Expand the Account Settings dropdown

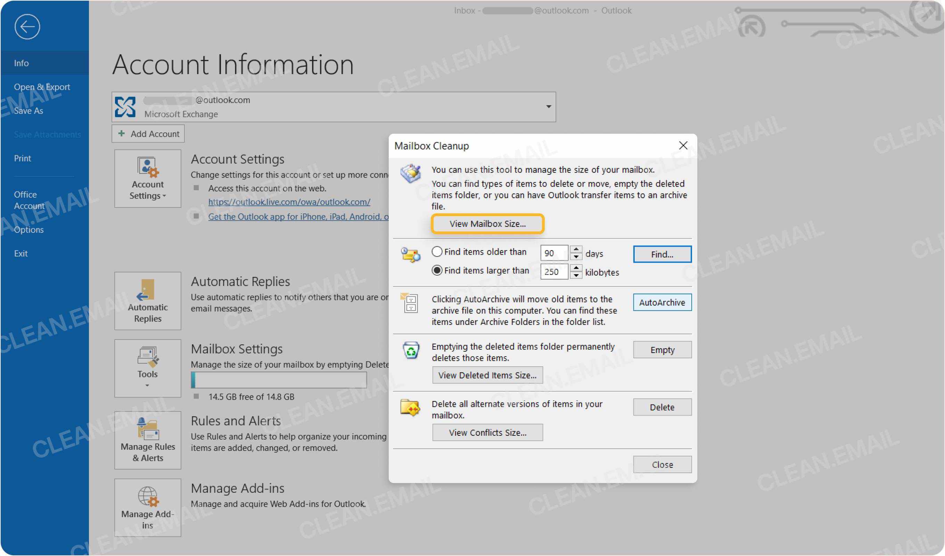(164, 195)
